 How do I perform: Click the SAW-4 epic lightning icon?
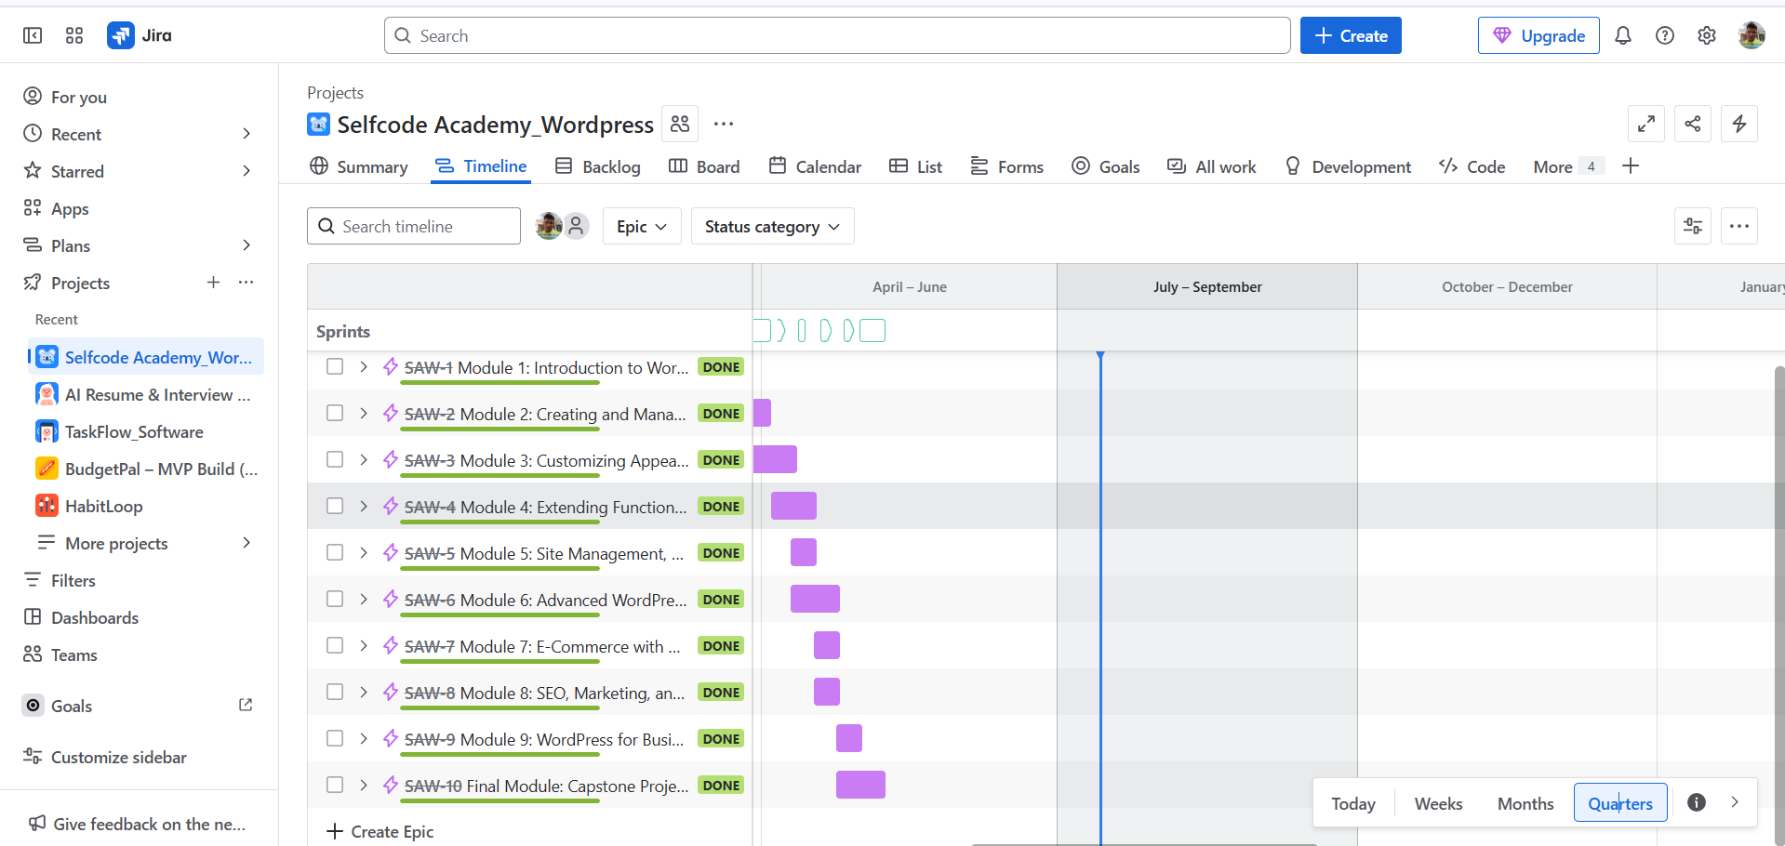391,506
